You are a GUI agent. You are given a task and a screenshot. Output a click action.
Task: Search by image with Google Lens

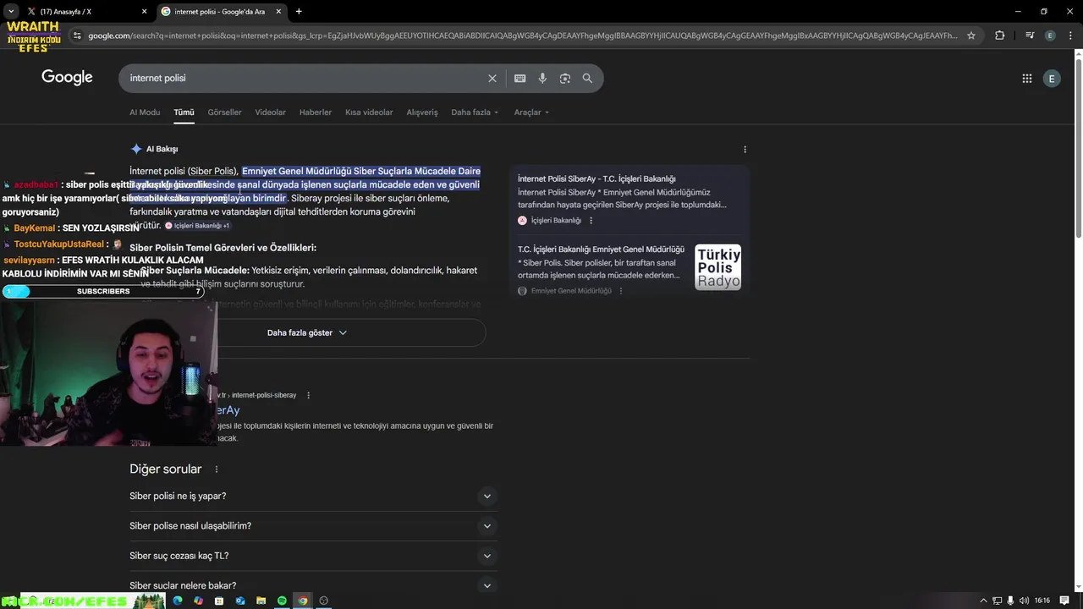pyautogui.click(x=564, y=78)
